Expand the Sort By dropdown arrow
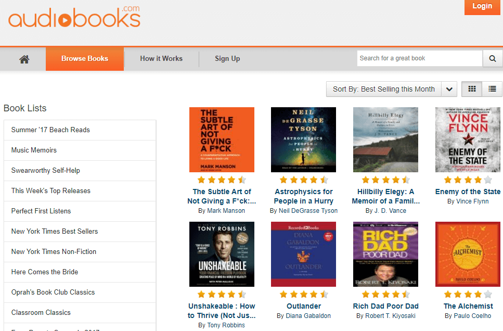Screen dimensions: 503x331 click(x=449, y=89)
